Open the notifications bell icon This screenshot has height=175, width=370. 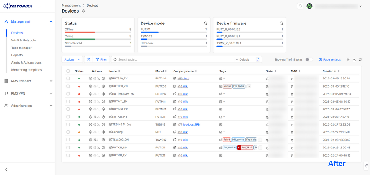point(300,6)
